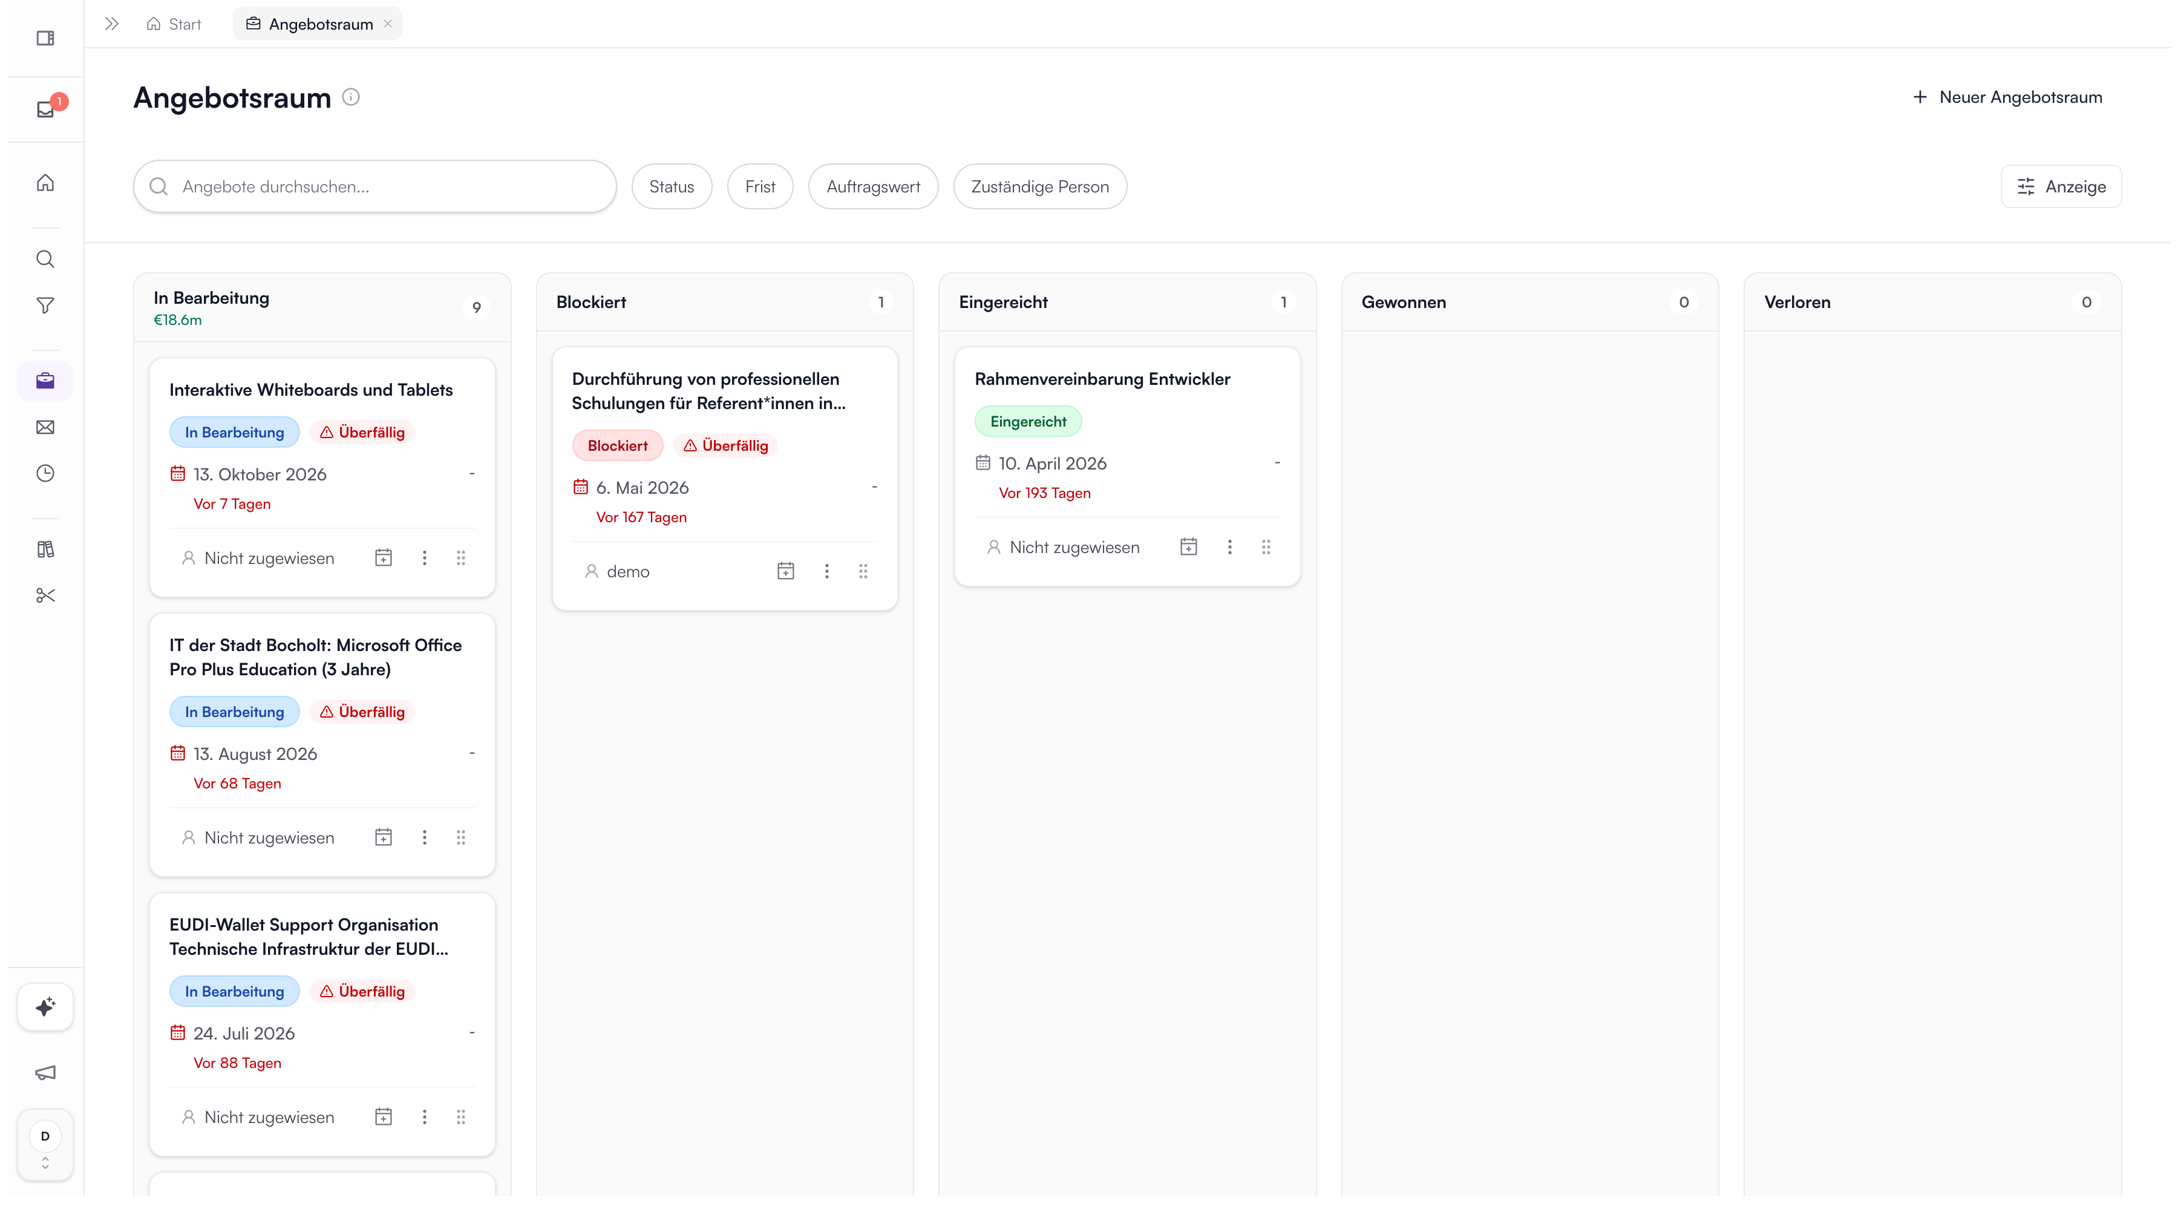
Task: Launch the AI sparkle assistant button
Action: pos(45,1007)
